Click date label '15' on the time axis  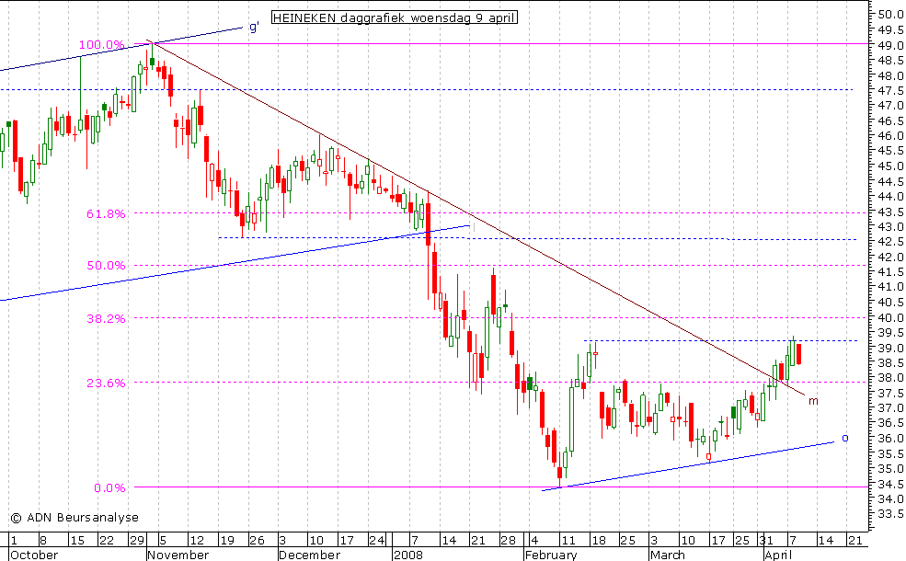coord(76,540)
